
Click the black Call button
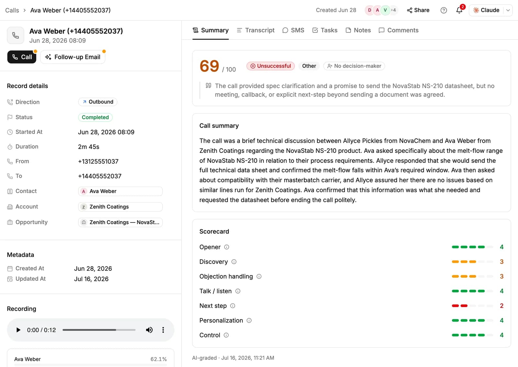22,57
